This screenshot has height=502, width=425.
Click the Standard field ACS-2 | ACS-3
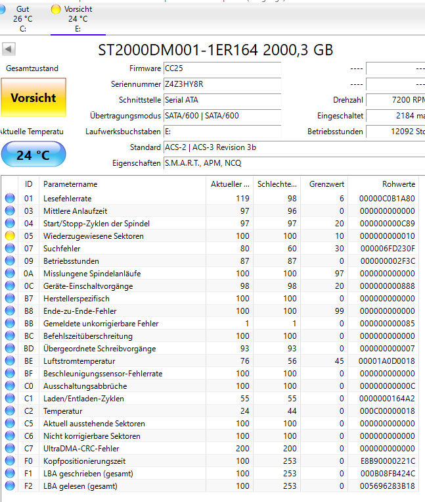tap(294, 147)
